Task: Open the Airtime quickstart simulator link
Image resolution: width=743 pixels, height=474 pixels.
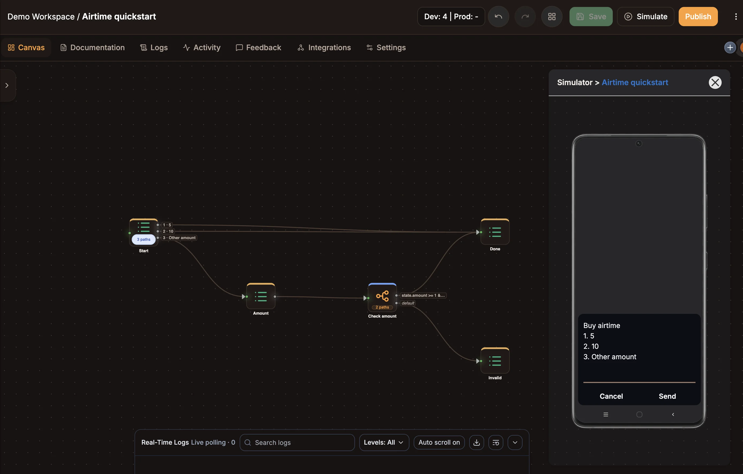Action: (x=635, y=82)
